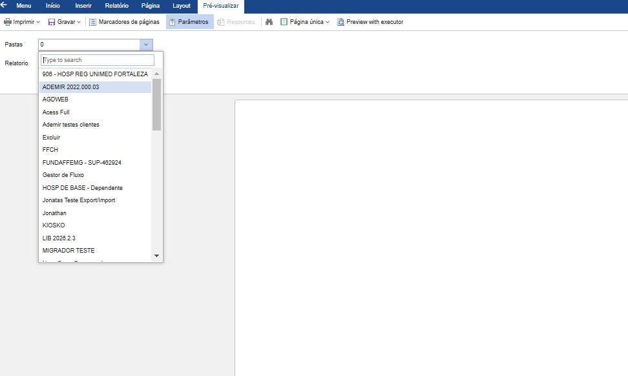Switch to the Layout tab
628x376 pixels.
click(x=182, y=6)
